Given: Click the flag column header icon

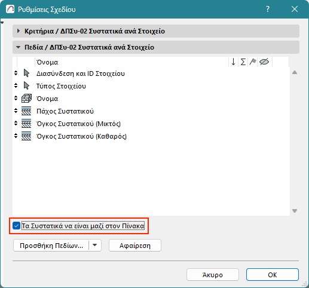Looking at the screenshot, I should (253, 62).
